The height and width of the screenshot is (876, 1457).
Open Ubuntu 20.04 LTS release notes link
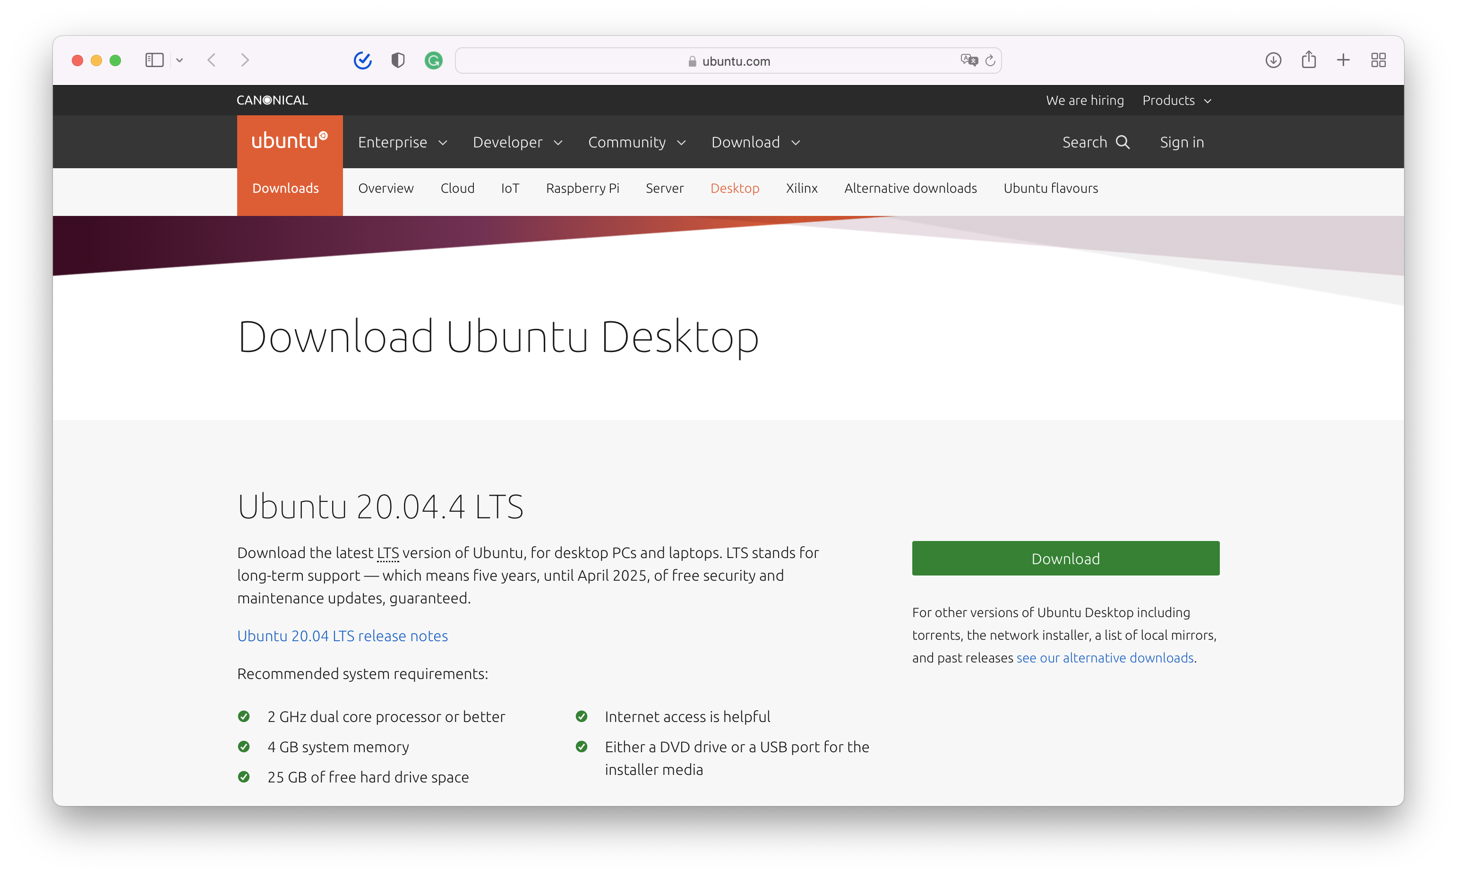(x=342, y=636)
